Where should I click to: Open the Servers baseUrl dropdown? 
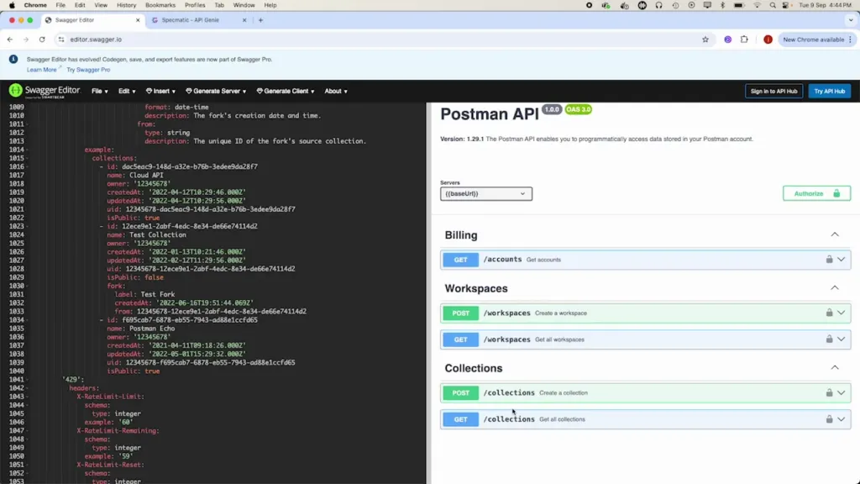[x=485, y=193]
